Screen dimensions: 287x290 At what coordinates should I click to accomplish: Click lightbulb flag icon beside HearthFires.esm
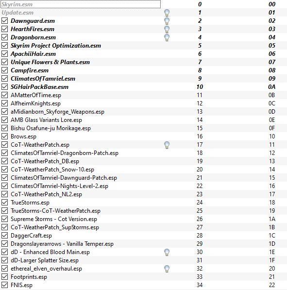tap(167, 29)
